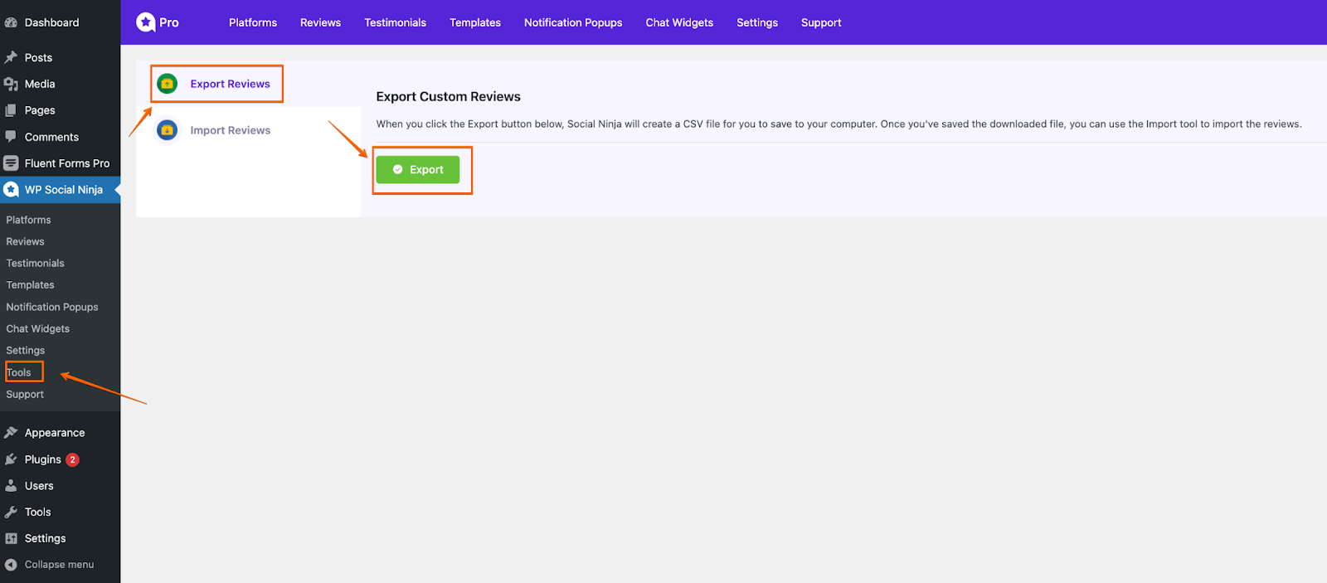Open Support submenu in sidebar

tap(25, 394)
